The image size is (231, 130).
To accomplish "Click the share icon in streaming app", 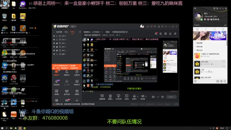I will (175, 34).
